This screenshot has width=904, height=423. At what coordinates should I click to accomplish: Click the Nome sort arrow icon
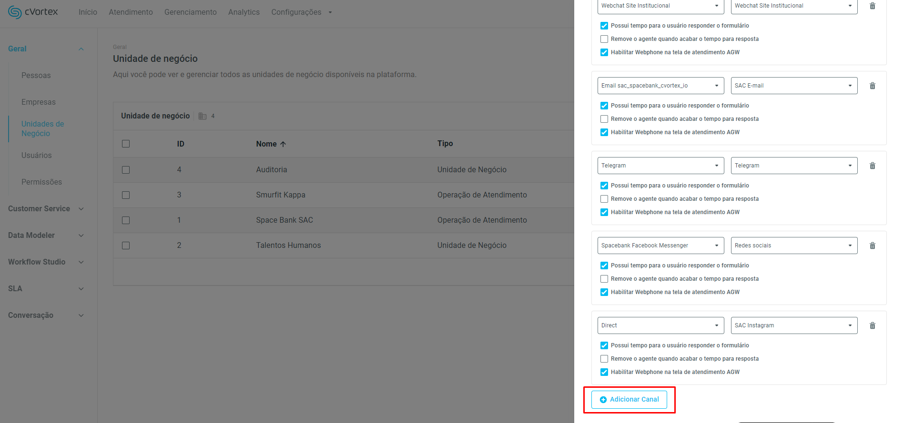(x=283, y=144)
